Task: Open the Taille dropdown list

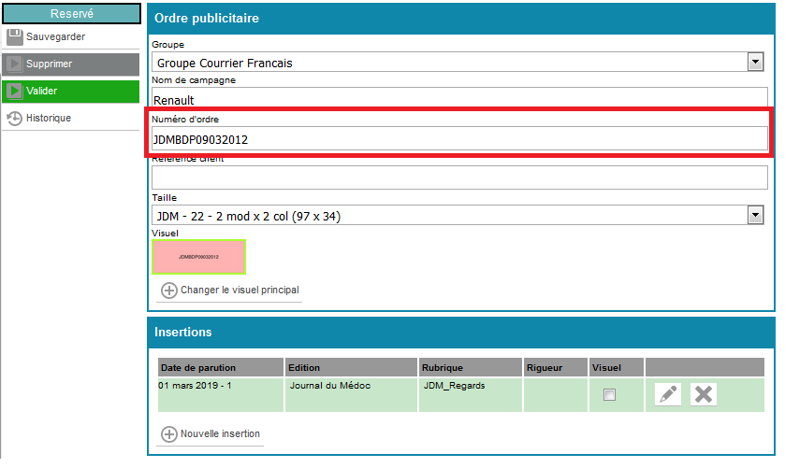Action: click(x=755, y=216)
